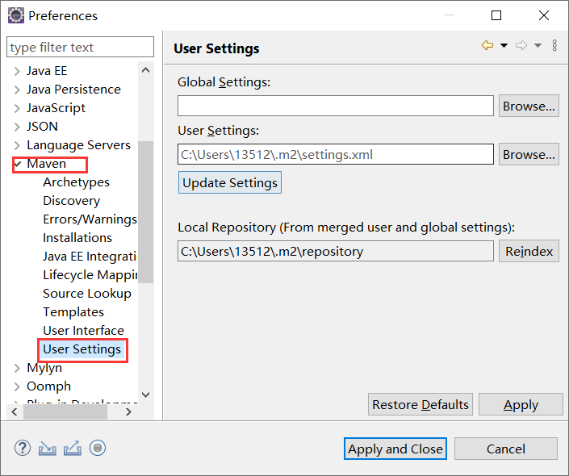Select User Settings in the tree
The height and width of the screenshot is (476, 569).
point(82,349)
